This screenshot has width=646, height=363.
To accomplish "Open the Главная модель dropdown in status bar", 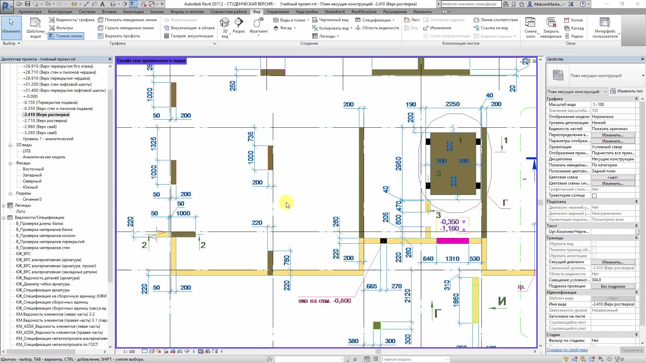I will click(x=416, y=359).
